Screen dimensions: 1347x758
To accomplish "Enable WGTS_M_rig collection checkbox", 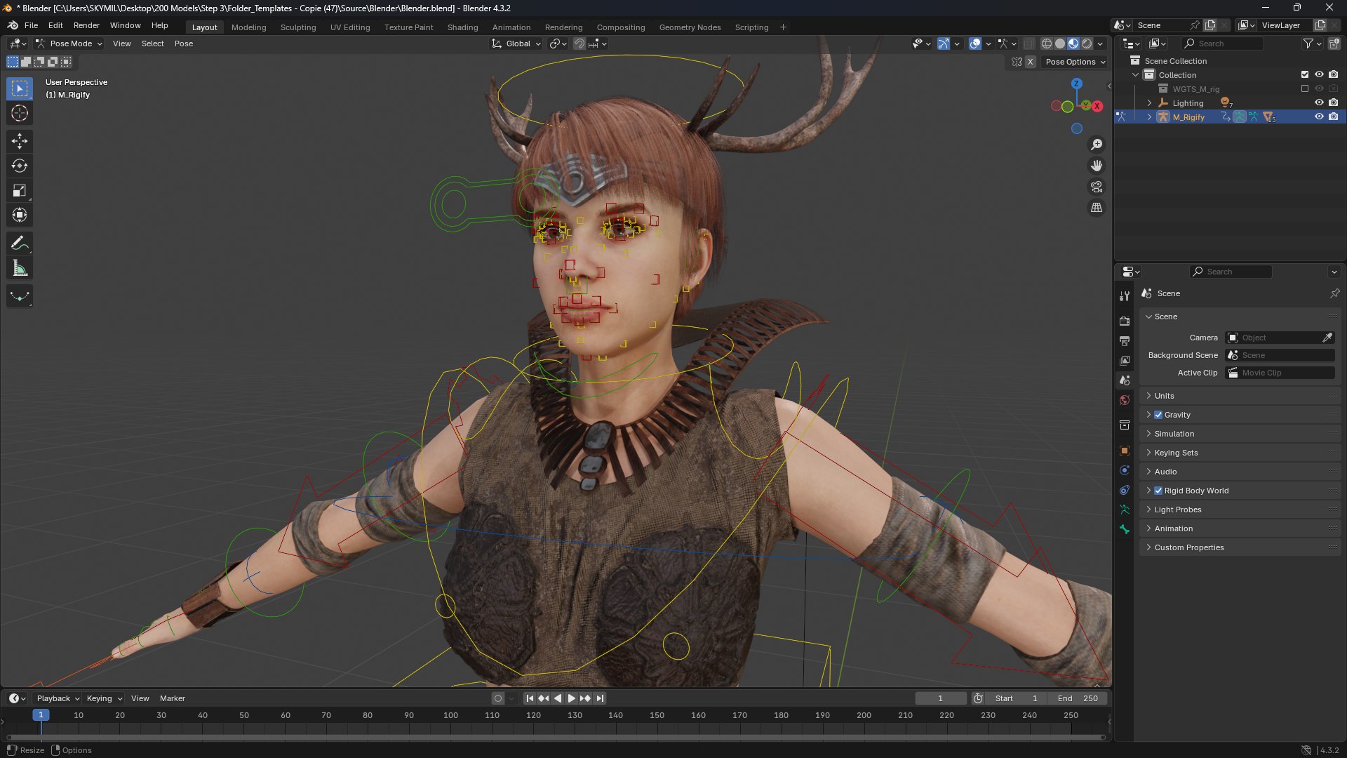I will pos(1305,88).
